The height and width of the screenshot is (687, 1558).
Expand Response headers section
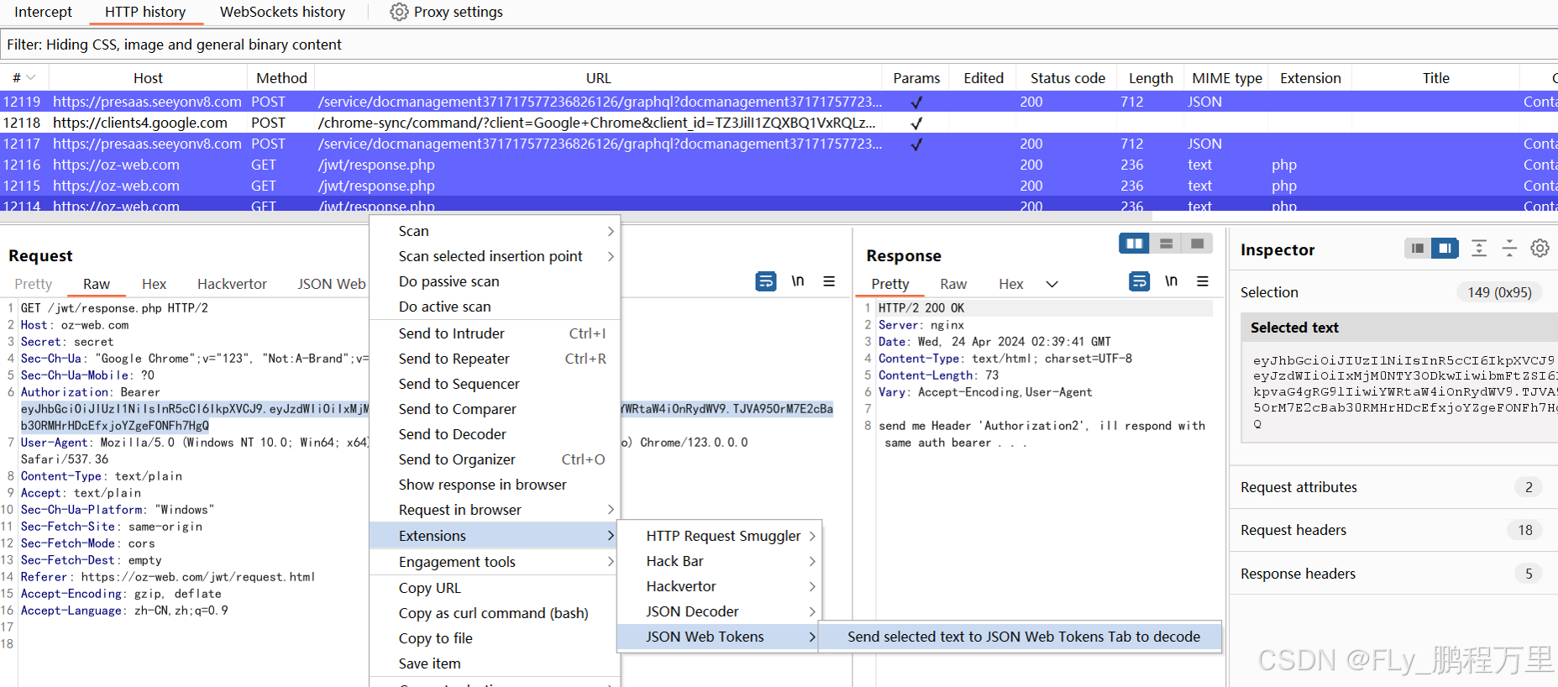click(x=1393, y=574)
